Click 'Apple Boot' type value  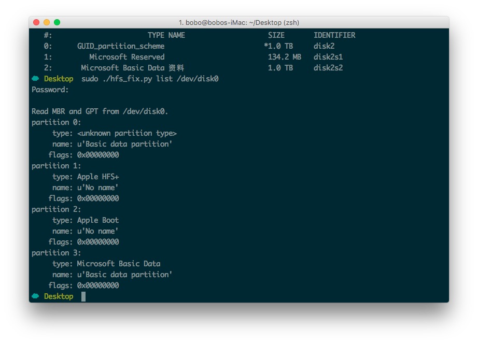tap(98, 220)
